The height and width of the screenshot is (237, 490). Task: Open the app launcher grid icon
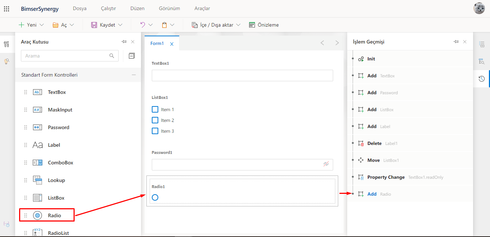point(6,9)
